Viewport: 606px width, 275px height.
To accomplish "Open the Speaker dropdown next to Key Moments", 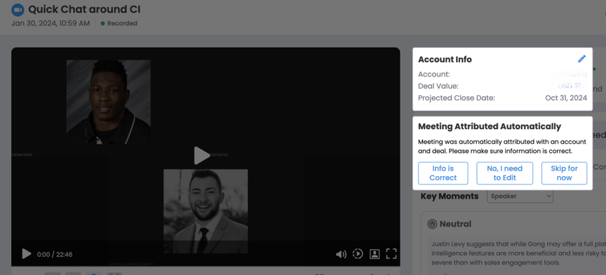I will (x=520, y=196).
